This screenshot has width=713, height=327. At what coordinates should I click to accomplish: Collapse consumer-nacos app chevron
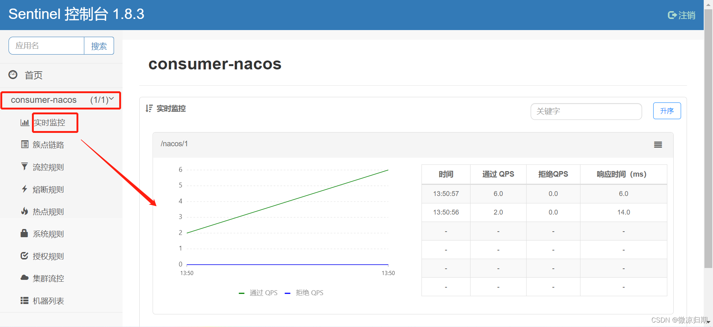point(111,98)
